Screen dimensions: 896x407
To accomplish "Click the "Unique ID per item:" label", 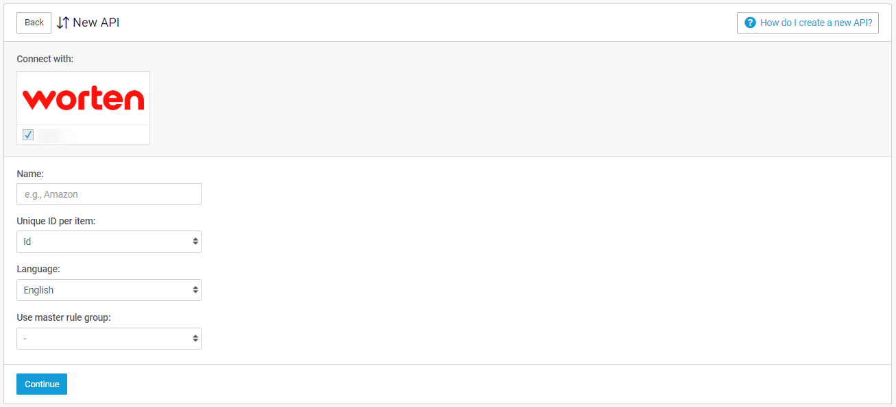I will 56,221.
